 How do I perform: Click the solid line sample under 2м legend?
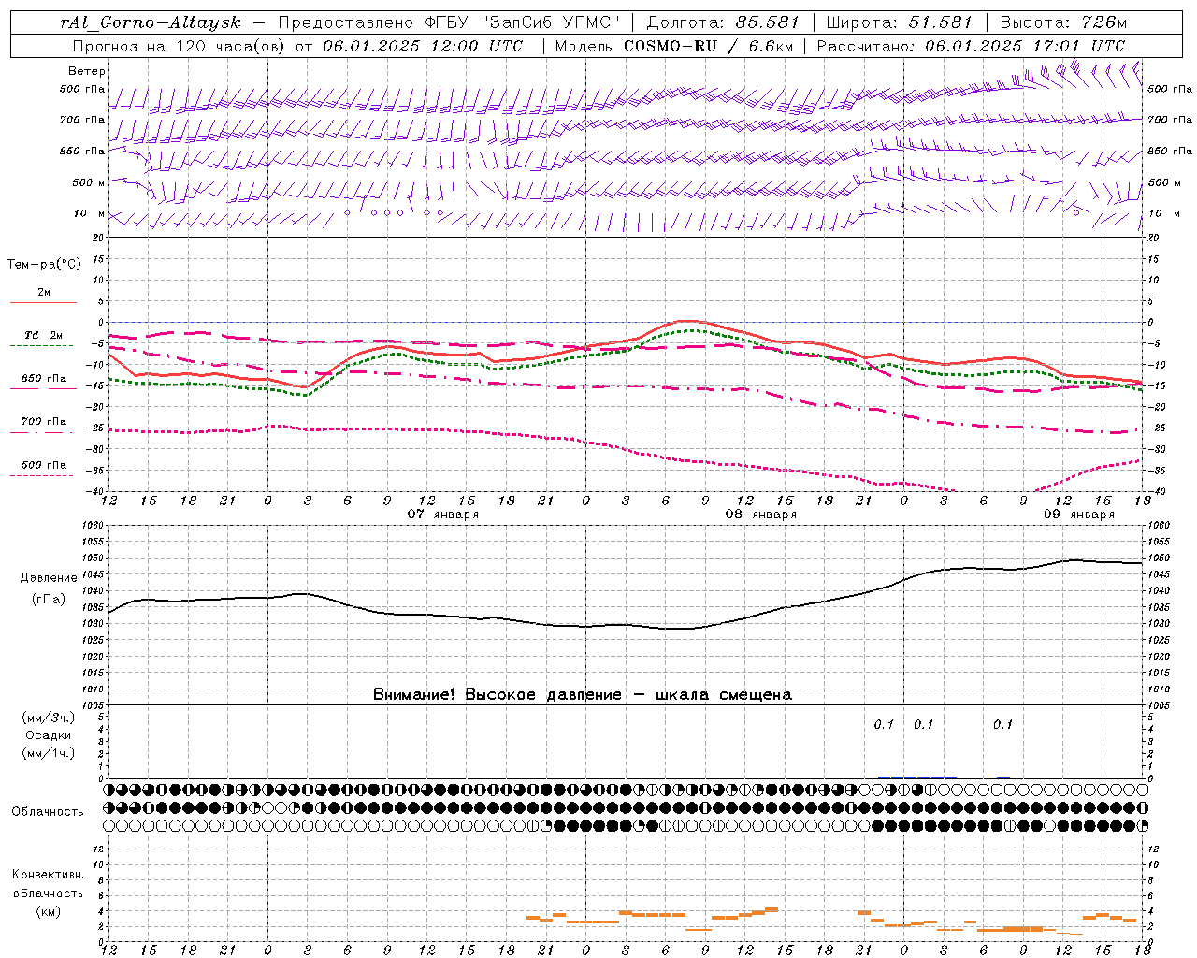[43, 302]
